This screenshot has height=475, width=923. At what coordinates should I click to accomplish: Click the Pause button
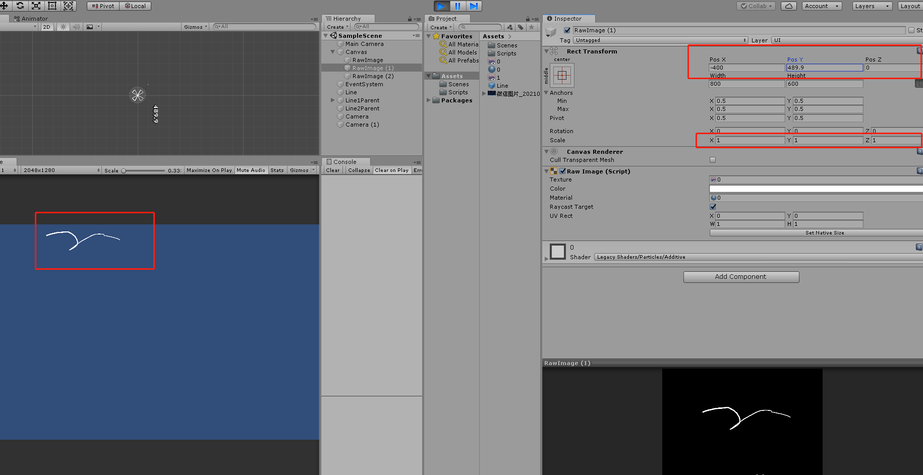pyautogui.click(x=457, y=6)
